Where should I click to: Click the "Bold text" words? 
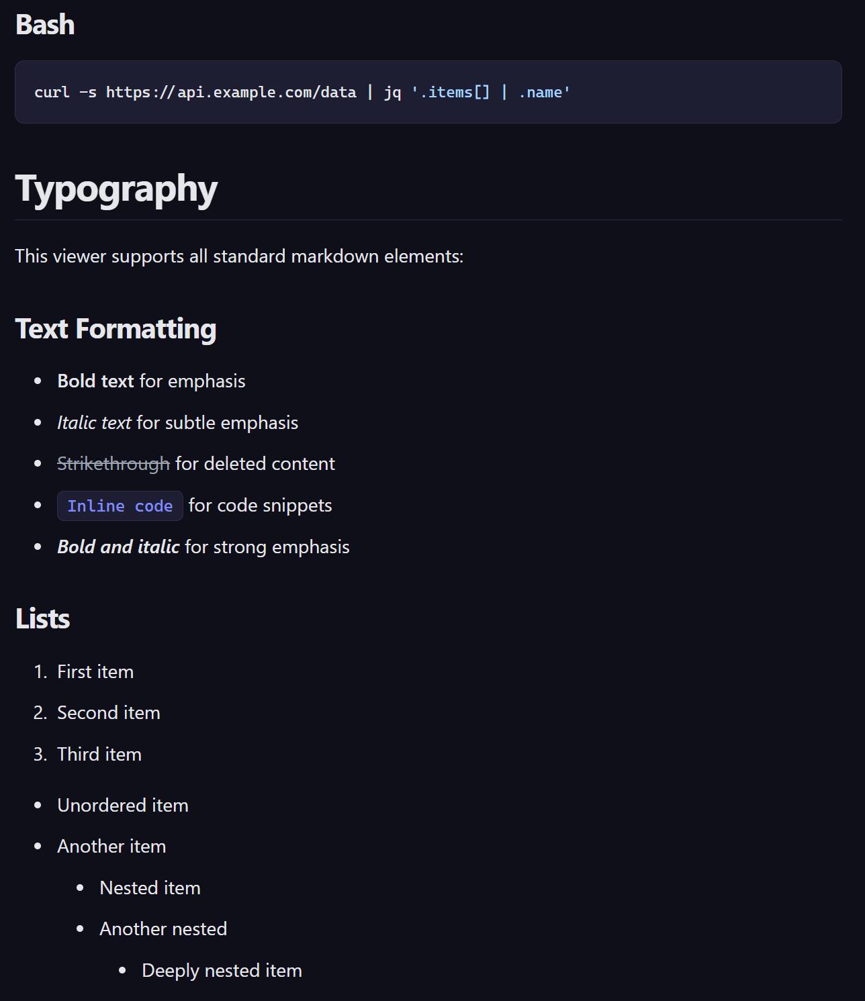[95, 381]
